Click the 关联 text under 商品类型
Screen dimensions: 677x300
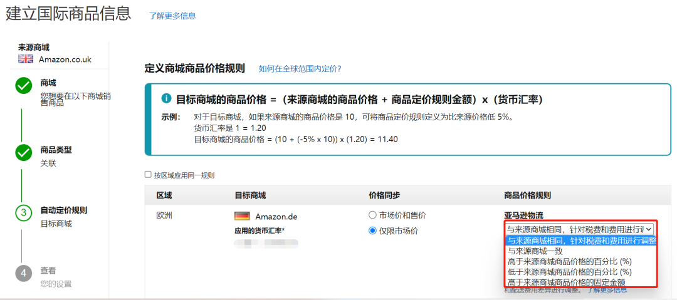pos(48,163)
